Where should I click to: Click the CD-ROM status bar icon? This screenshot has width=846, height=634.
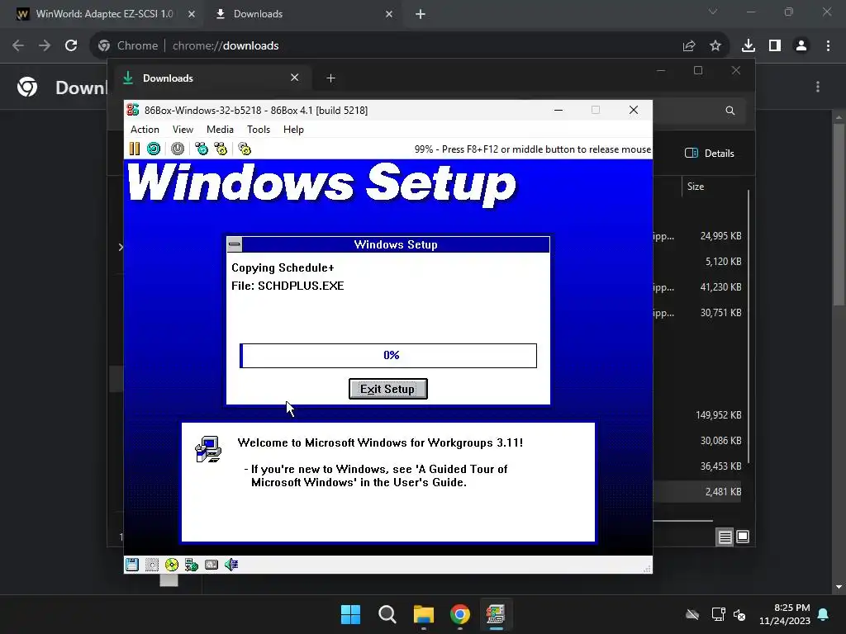(172, 565)
